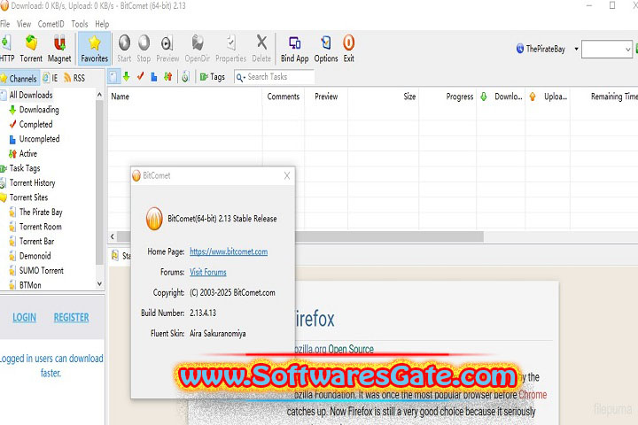Click the search magnifier icon in Search Tasks
The height and width of the screenshot is (425, 638).
(x=239, y=77)
